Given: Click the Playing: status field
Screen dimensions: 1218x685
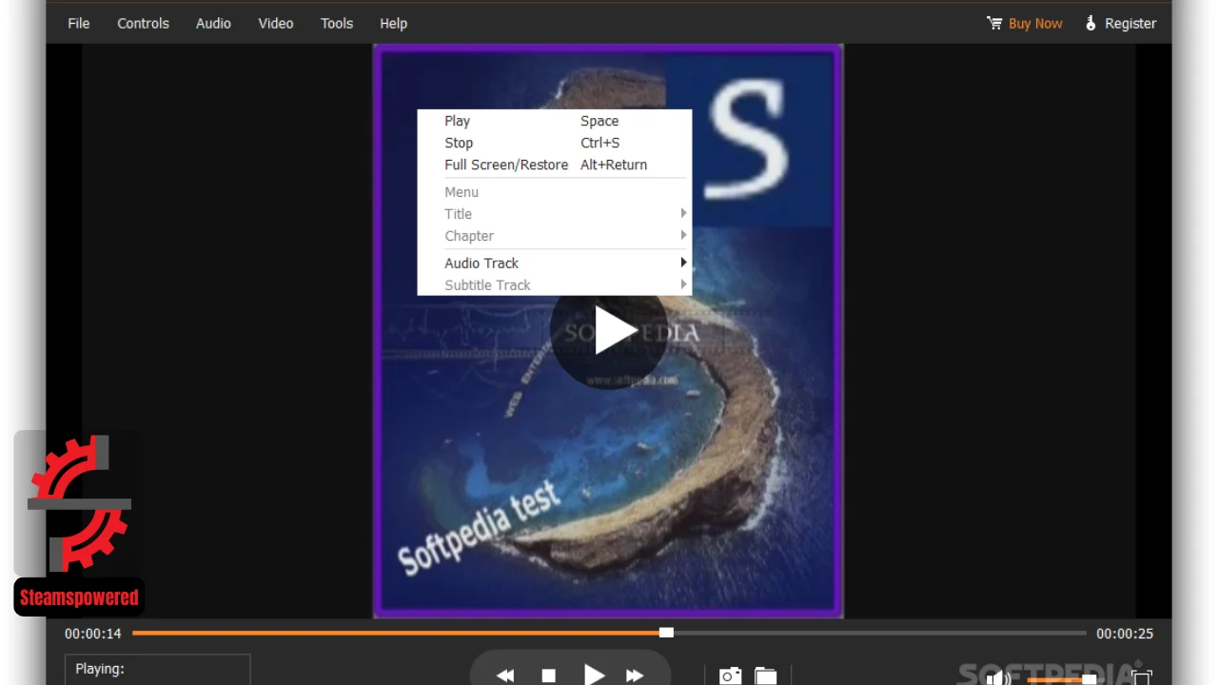Looking at the screenshot, I should coord(157,670).
